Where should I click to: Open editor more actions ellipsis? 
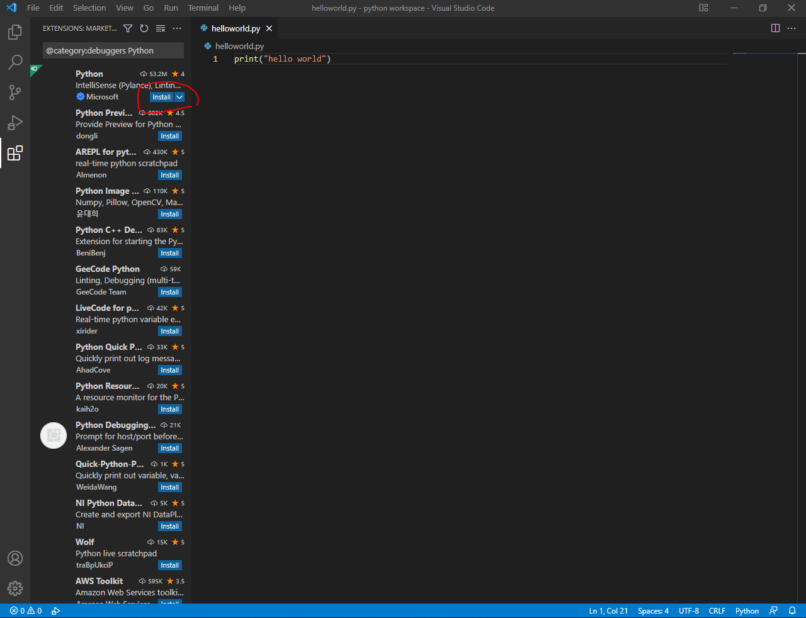pos(792,28)
